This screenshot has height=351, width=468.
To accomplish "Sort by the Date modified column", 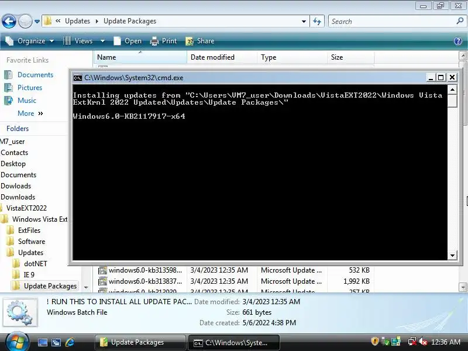I will (222, 57).
